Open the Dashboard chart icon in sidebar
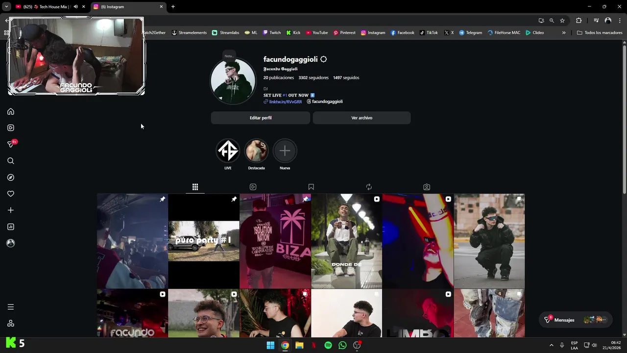The height and width of the screenshot is (353, 627). coord(11,227)
